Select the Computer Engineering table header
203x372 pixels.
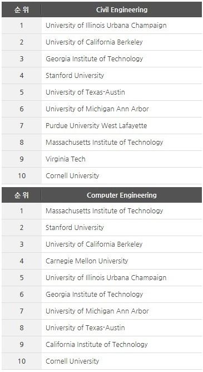click(x=122, y=195)
